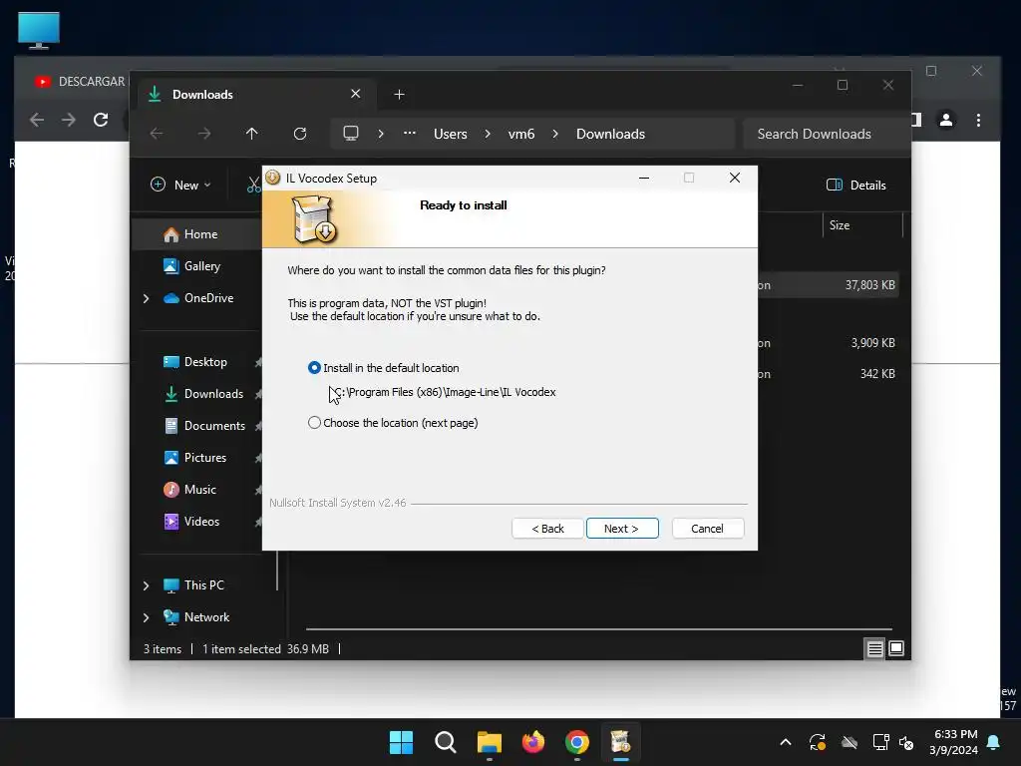Switch Explorer to details list view
Screen dimensions: 1021x766
pyautogui.click(x=875, y=648)
